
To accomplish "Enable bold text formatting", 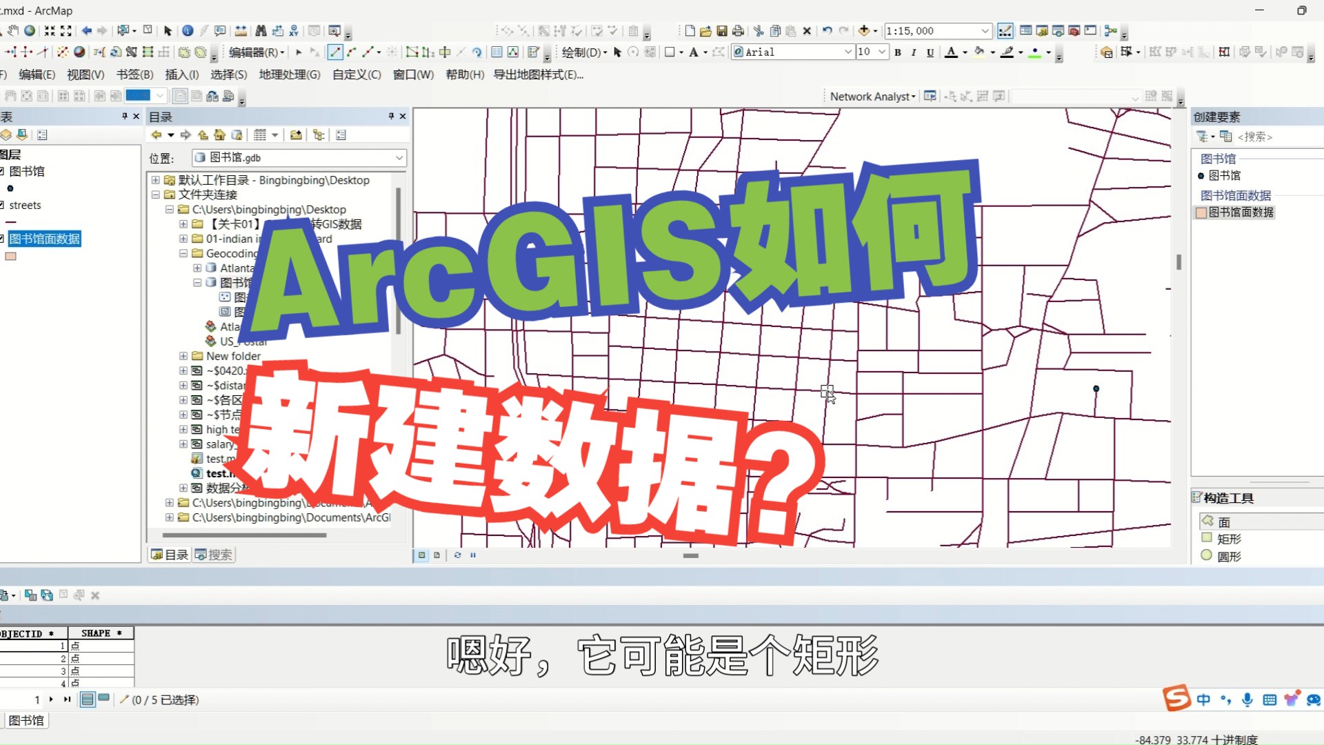I will click(897, 52).
